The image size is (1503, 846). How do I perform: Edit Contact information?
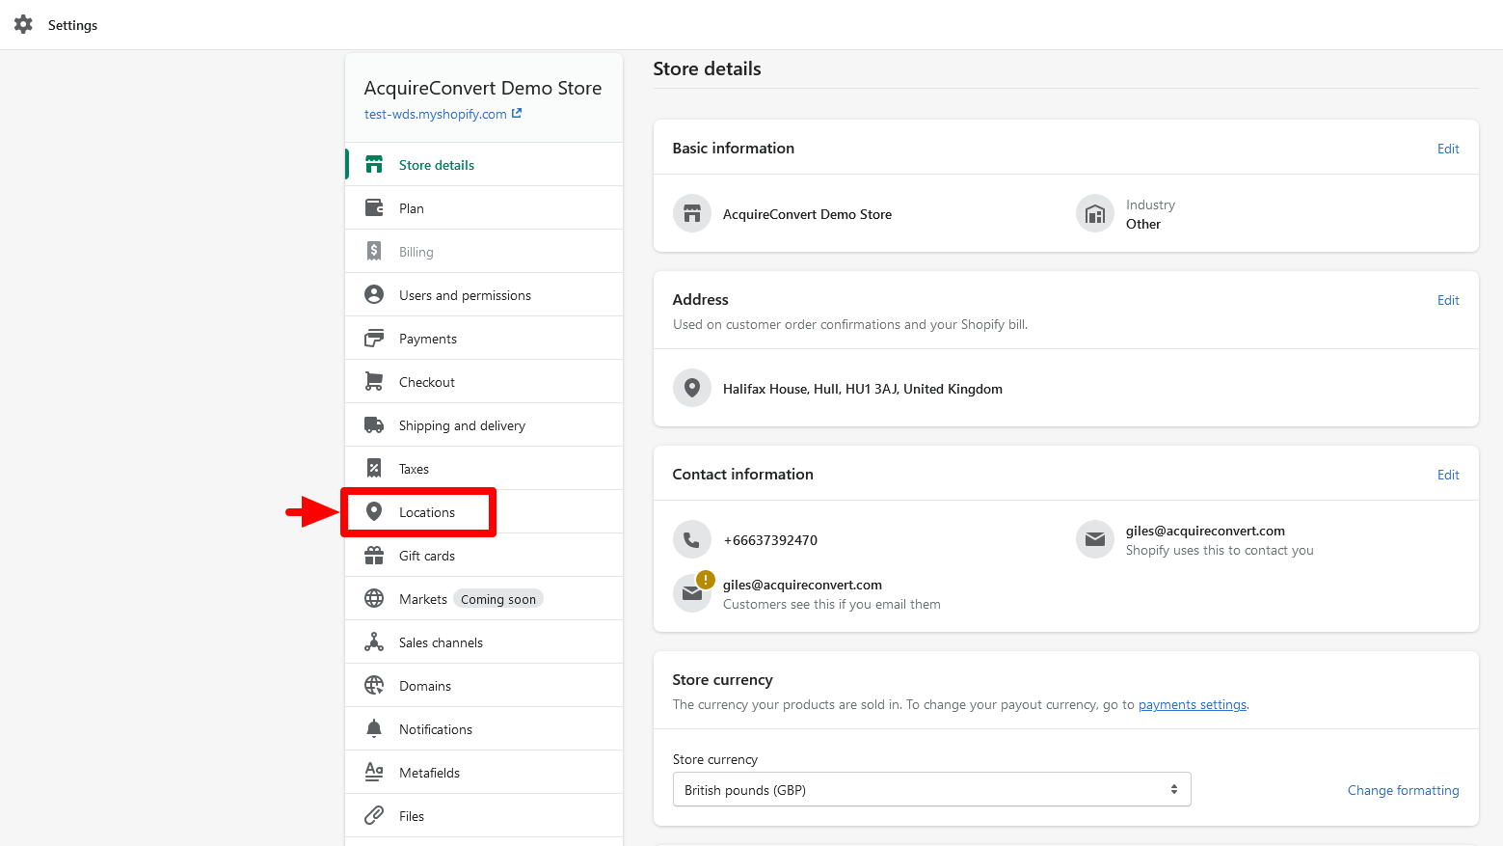1447,475
